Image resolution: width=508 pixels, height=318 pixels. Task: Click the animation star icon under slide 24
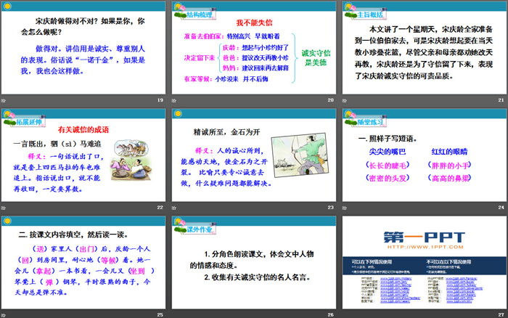pos(345,208)
